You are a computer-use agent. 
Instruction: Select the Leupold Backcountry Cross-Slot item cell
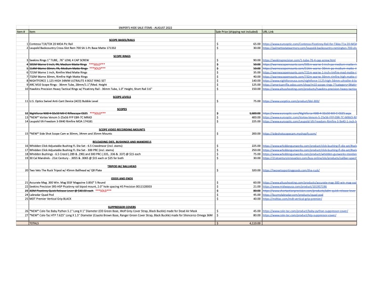pyautogui.click(x=122, y=48)
